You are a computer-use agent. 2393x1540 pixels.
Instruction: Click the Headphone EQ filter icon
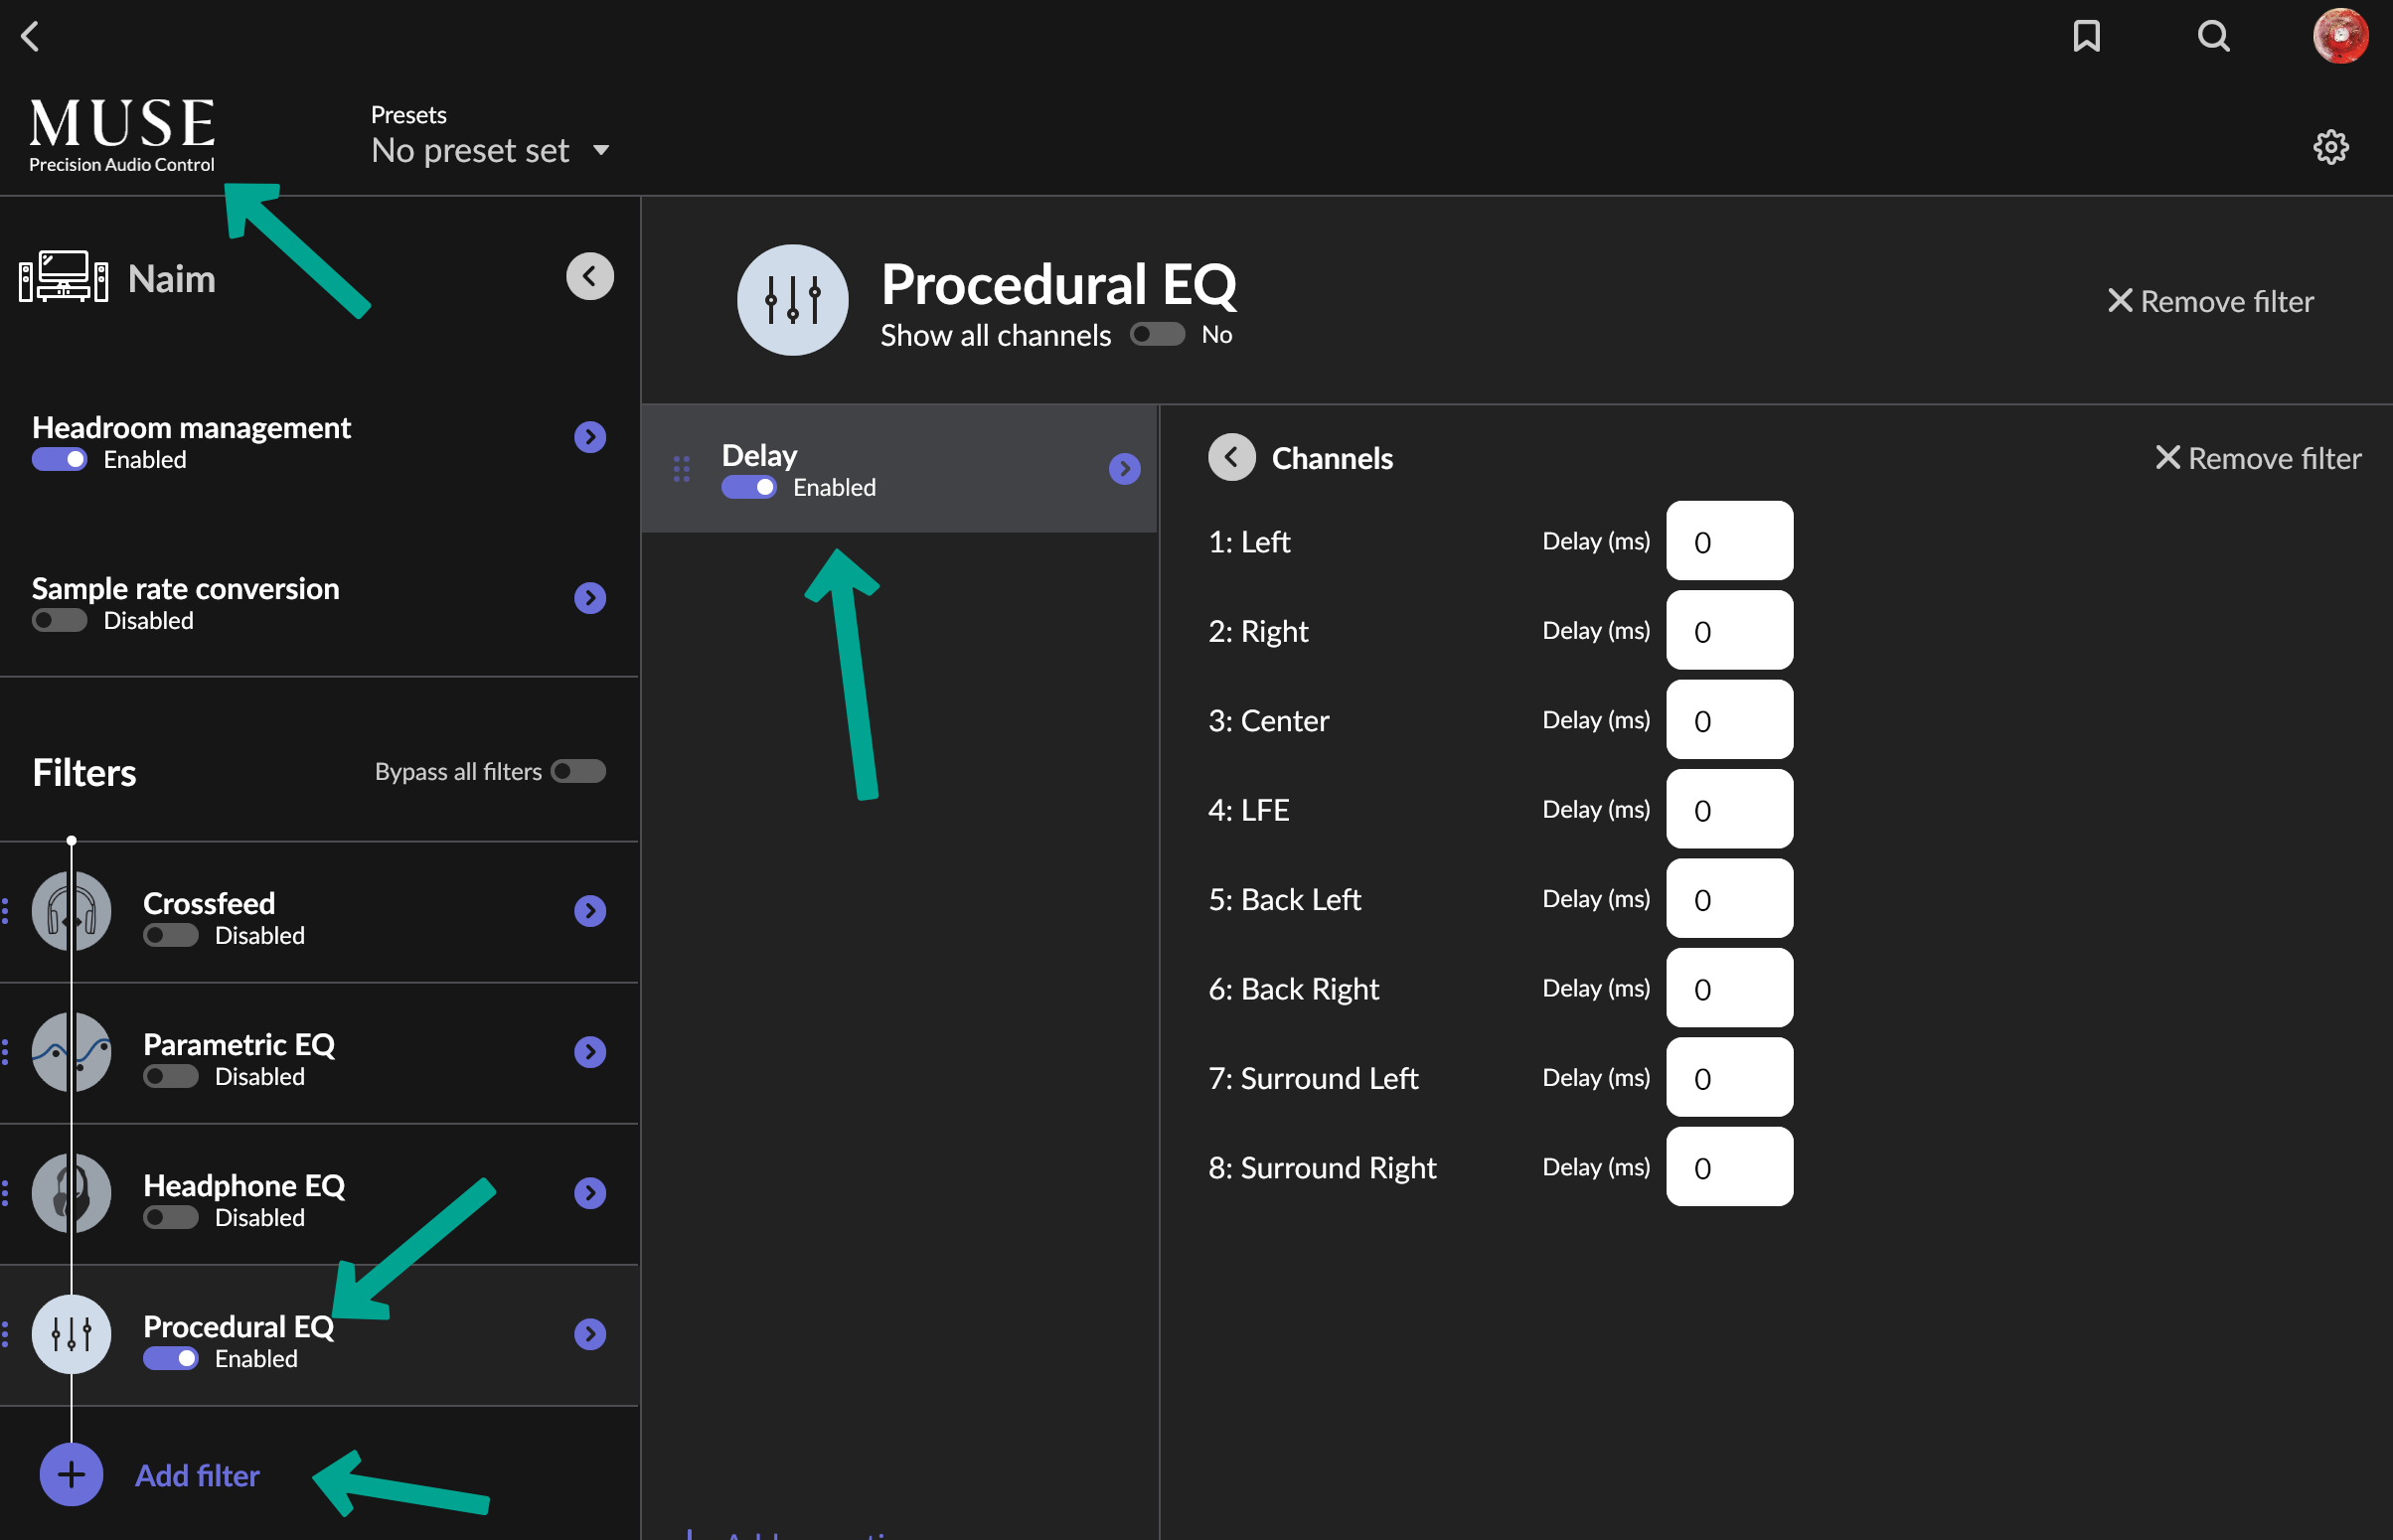(71, 1193)
